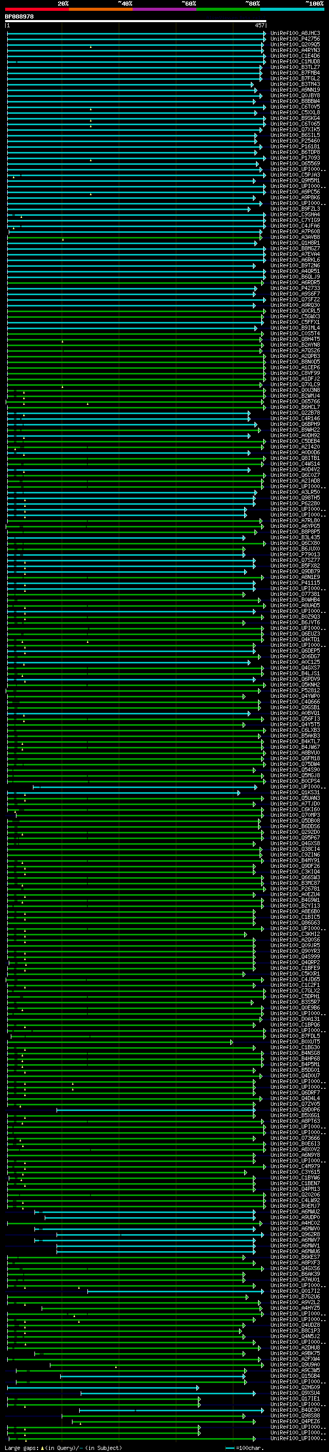Open hit UniRef100_A8JHC3
Viewport: 329px width, 1452px height.
[x=295, y=33]
